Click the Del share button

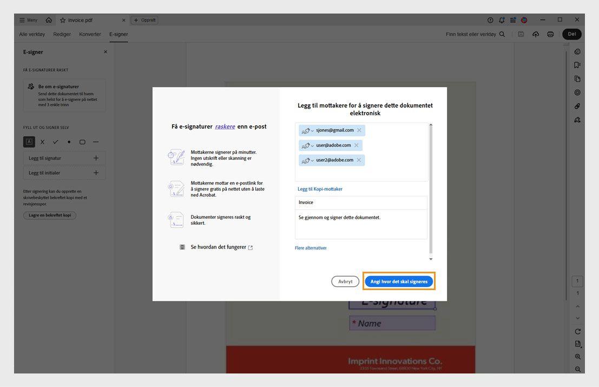tap(572, 34)
